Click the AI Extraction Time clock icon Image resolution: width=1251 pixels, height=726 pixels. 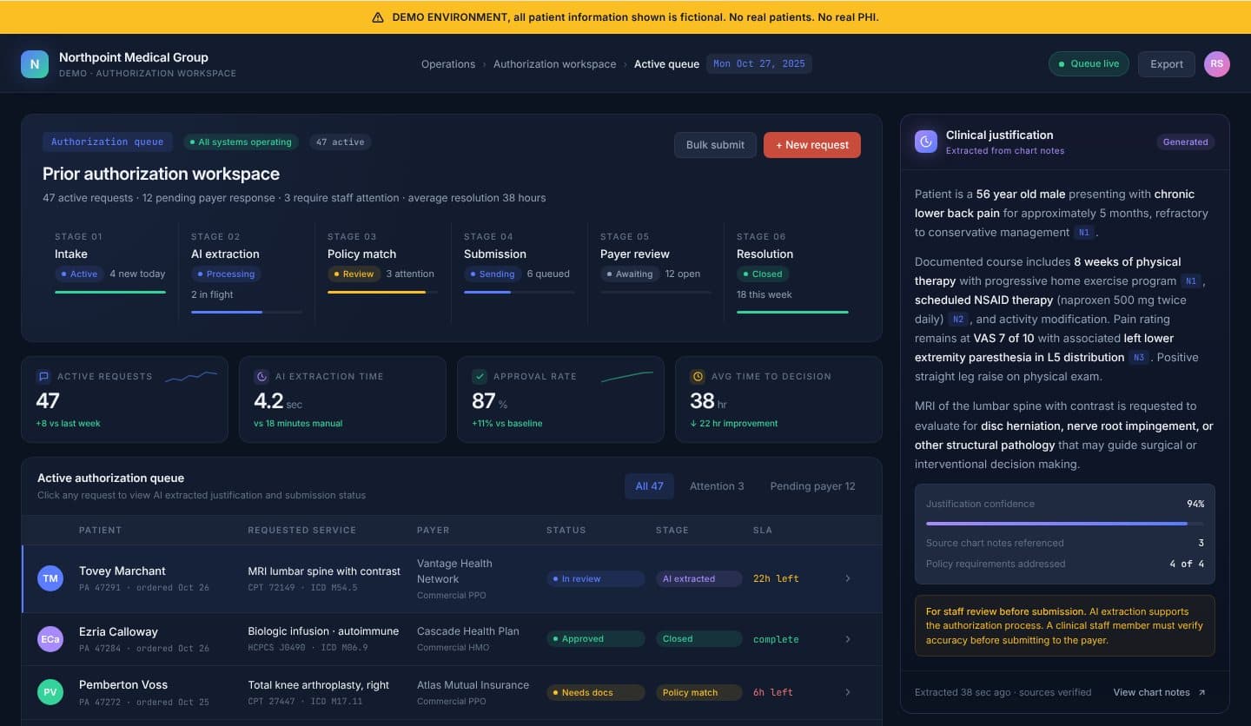point(261,377)
